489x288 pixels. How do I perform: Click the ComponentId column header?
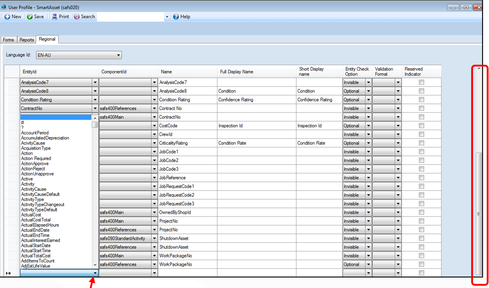[x=128, y=72]
